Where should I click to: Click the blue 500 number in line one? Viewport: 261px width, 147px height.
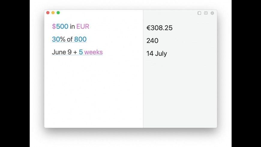(x=62, y=26)
